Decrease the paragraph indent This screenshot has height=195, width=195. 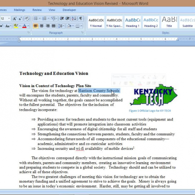pyautogui.click(x=62, y=19)
